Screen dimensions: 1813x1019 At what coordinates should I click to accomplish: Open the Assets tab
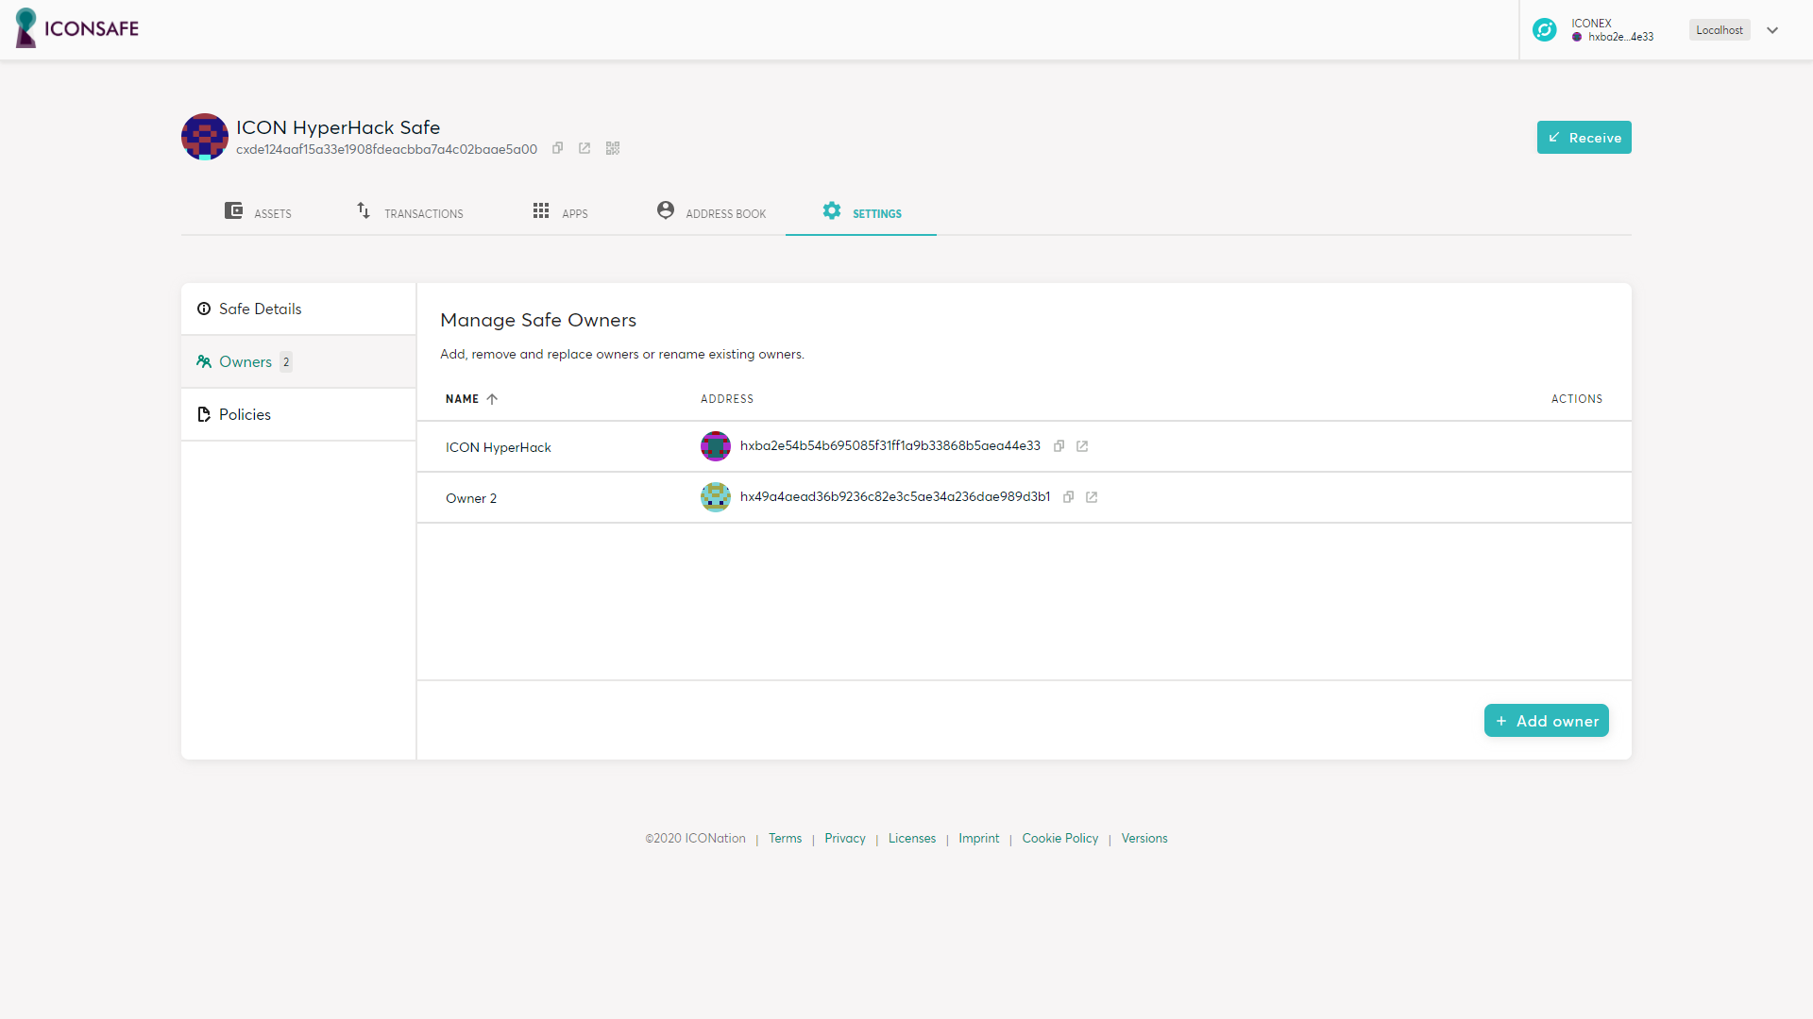(x=258, y=212)
